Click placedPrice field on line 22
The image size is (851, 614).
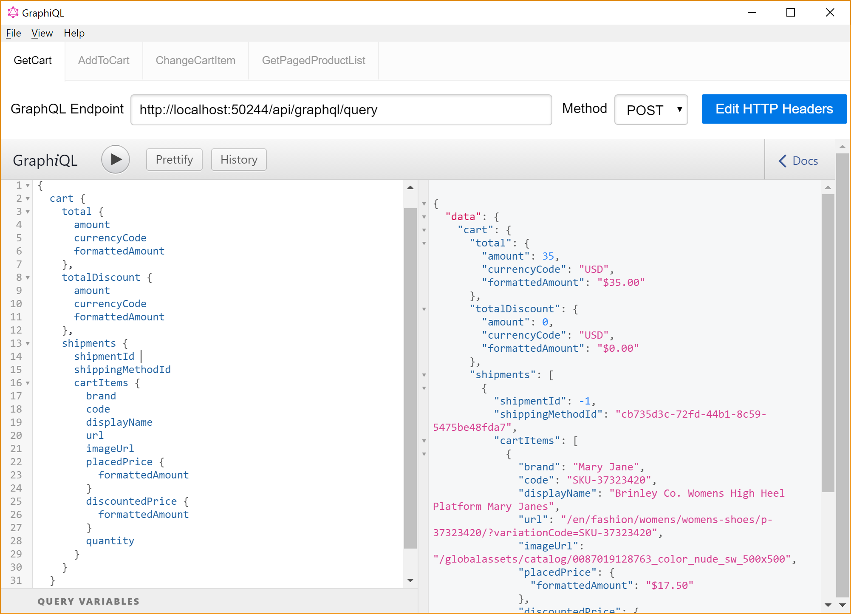click(119, 462)
